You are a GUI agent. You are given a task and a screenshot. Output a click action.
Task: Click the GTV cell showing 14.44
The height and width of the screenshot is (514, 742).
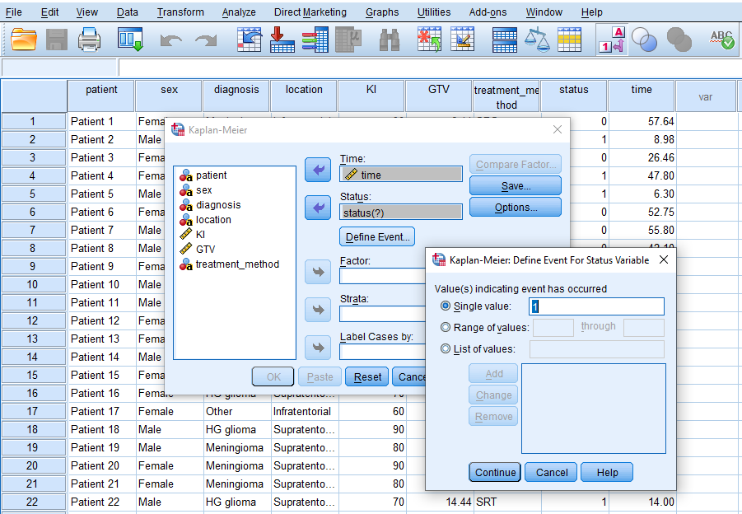click(x=439, y=502)
